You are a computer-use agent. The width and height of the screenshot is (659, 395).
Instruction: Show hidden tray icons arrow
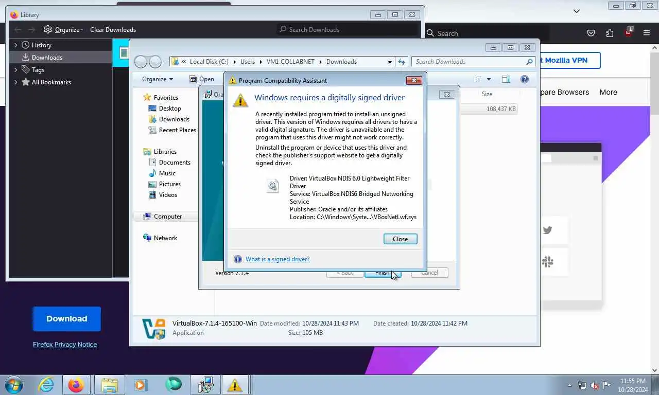[x=569, y=385]
